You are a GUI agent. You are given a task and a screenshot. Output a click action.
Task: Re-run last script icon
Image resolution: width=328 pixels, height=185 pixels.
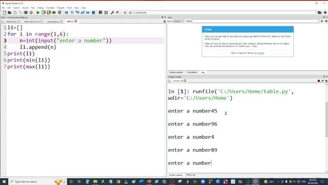click(x=59, y=12)
